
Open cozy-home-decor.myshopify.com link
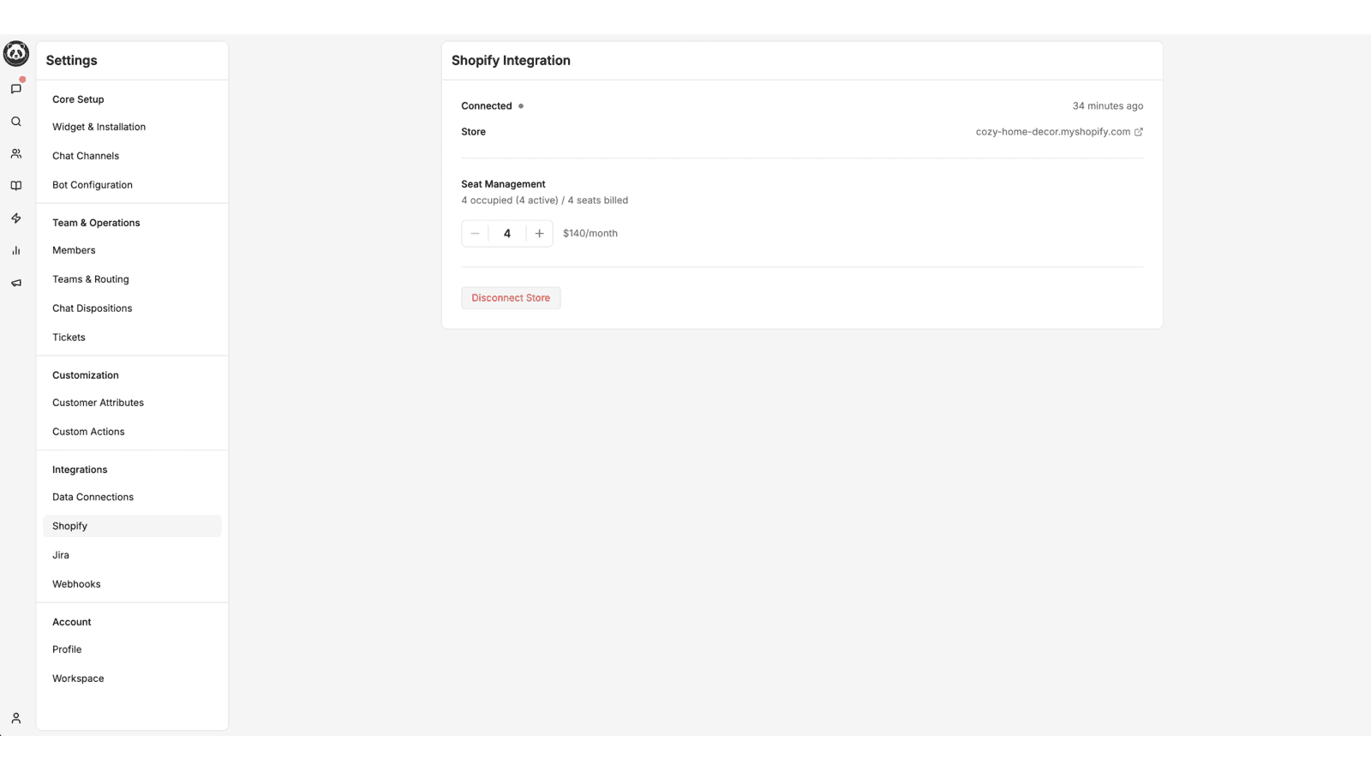pyautogui.click(x=1052, y=131)
